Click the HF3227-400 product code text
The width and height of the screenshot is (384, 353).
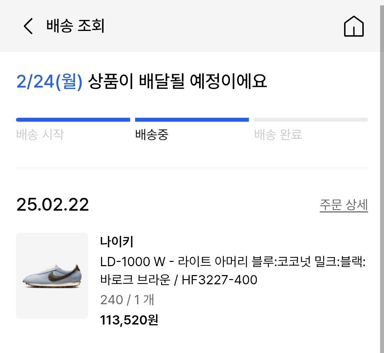pos(219,280)
